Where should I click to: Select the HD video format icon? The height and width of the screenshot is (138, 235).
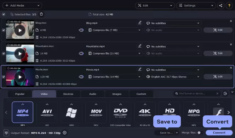coord(170,110)
